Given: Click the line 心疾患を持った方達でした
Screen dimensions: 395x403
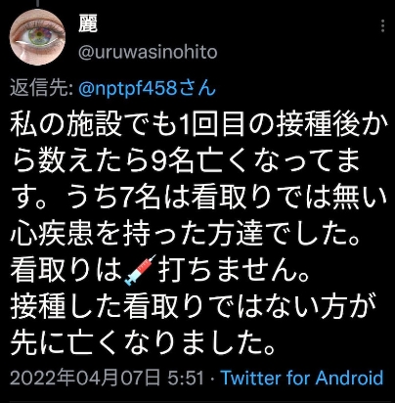Looking at the screenshot, I should 185,234.
